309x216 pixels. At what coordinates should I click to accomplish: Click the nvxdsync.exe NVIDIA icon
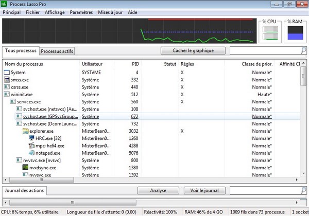(x=25, y=168)
